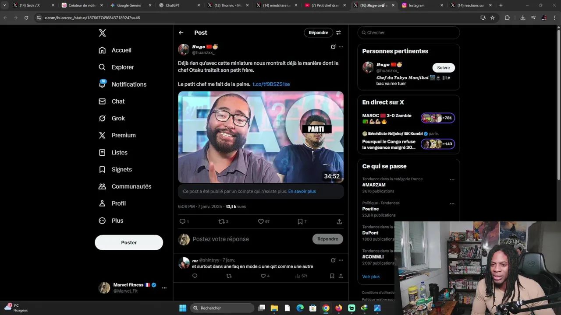Image resolution: width=561 pixels, height=315 pixels.
Task: Open more options for Poutine trend
Action: (452, 204)
